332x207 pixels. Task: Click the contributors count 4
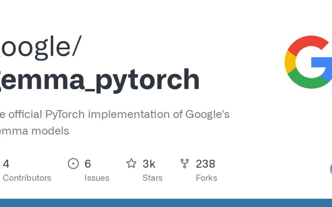[6, 164]
